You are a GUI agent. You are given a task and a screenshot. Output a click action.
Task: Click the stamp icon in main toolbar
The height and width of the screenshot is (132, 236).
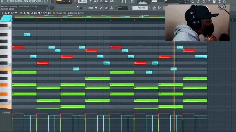(111, 8)
